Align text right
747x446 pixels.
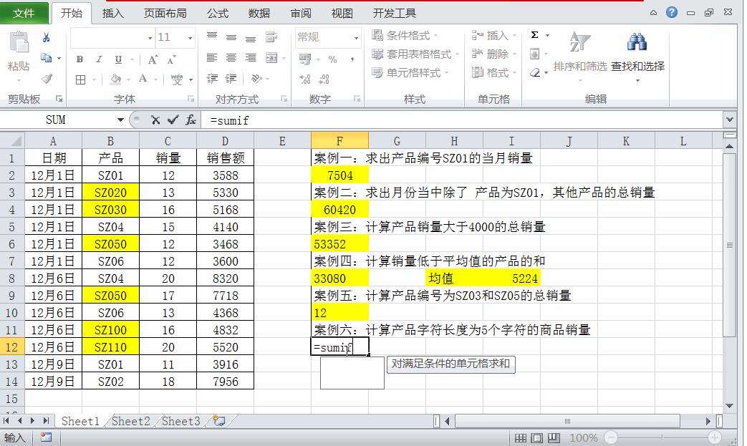coord(250,58)
